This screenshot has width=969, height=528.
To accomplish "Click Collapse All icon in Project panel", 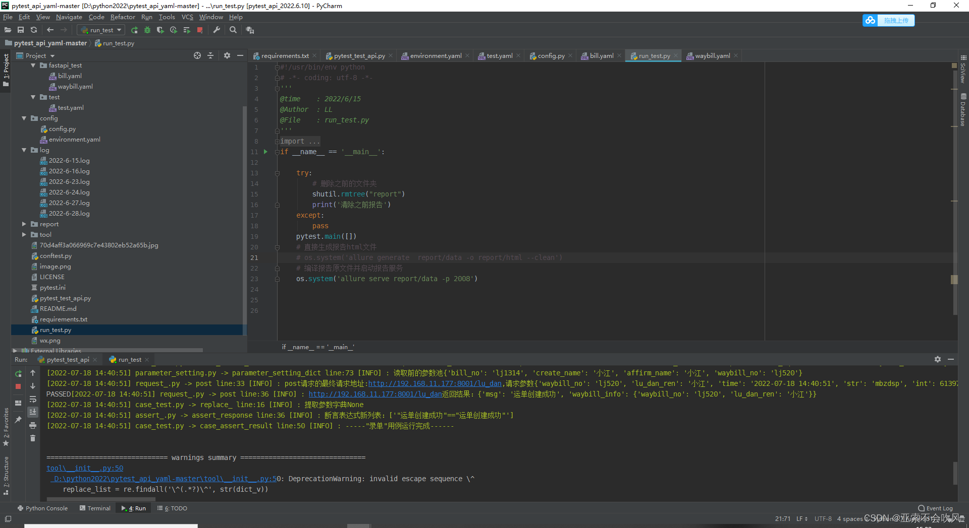I will 210,56.
